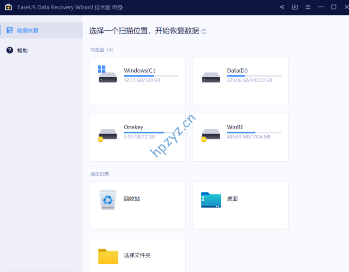
Task: Click the import scan session icon
Action: click(x=295, y=7)
